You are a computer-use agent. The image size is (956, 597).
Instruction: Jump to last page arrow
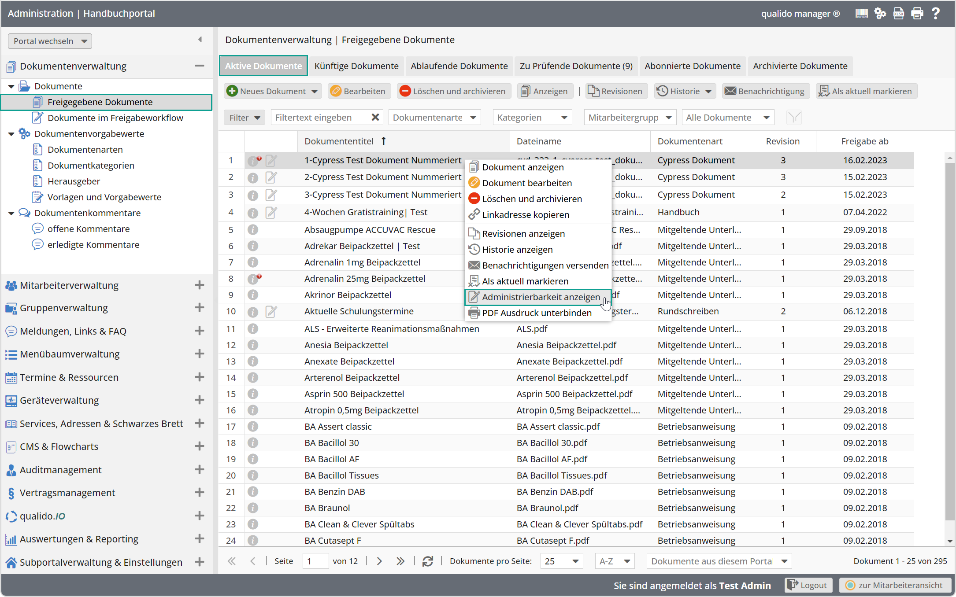click(400, 561)
